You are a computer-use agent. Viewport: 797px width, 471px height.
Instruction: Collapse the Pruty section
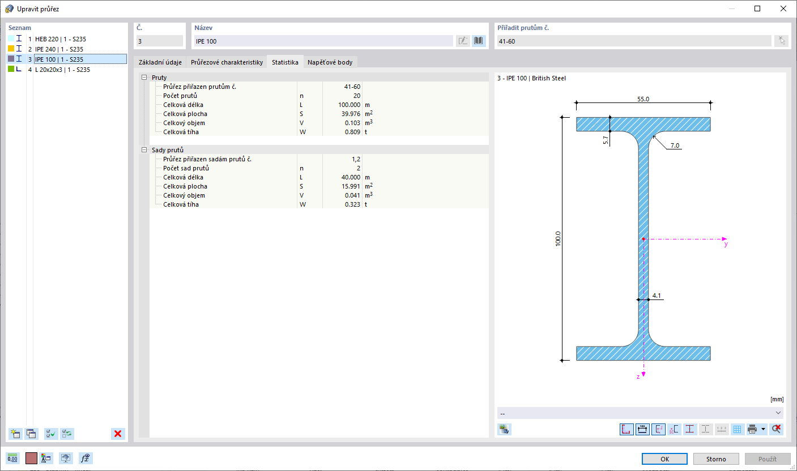coord(144,78)
